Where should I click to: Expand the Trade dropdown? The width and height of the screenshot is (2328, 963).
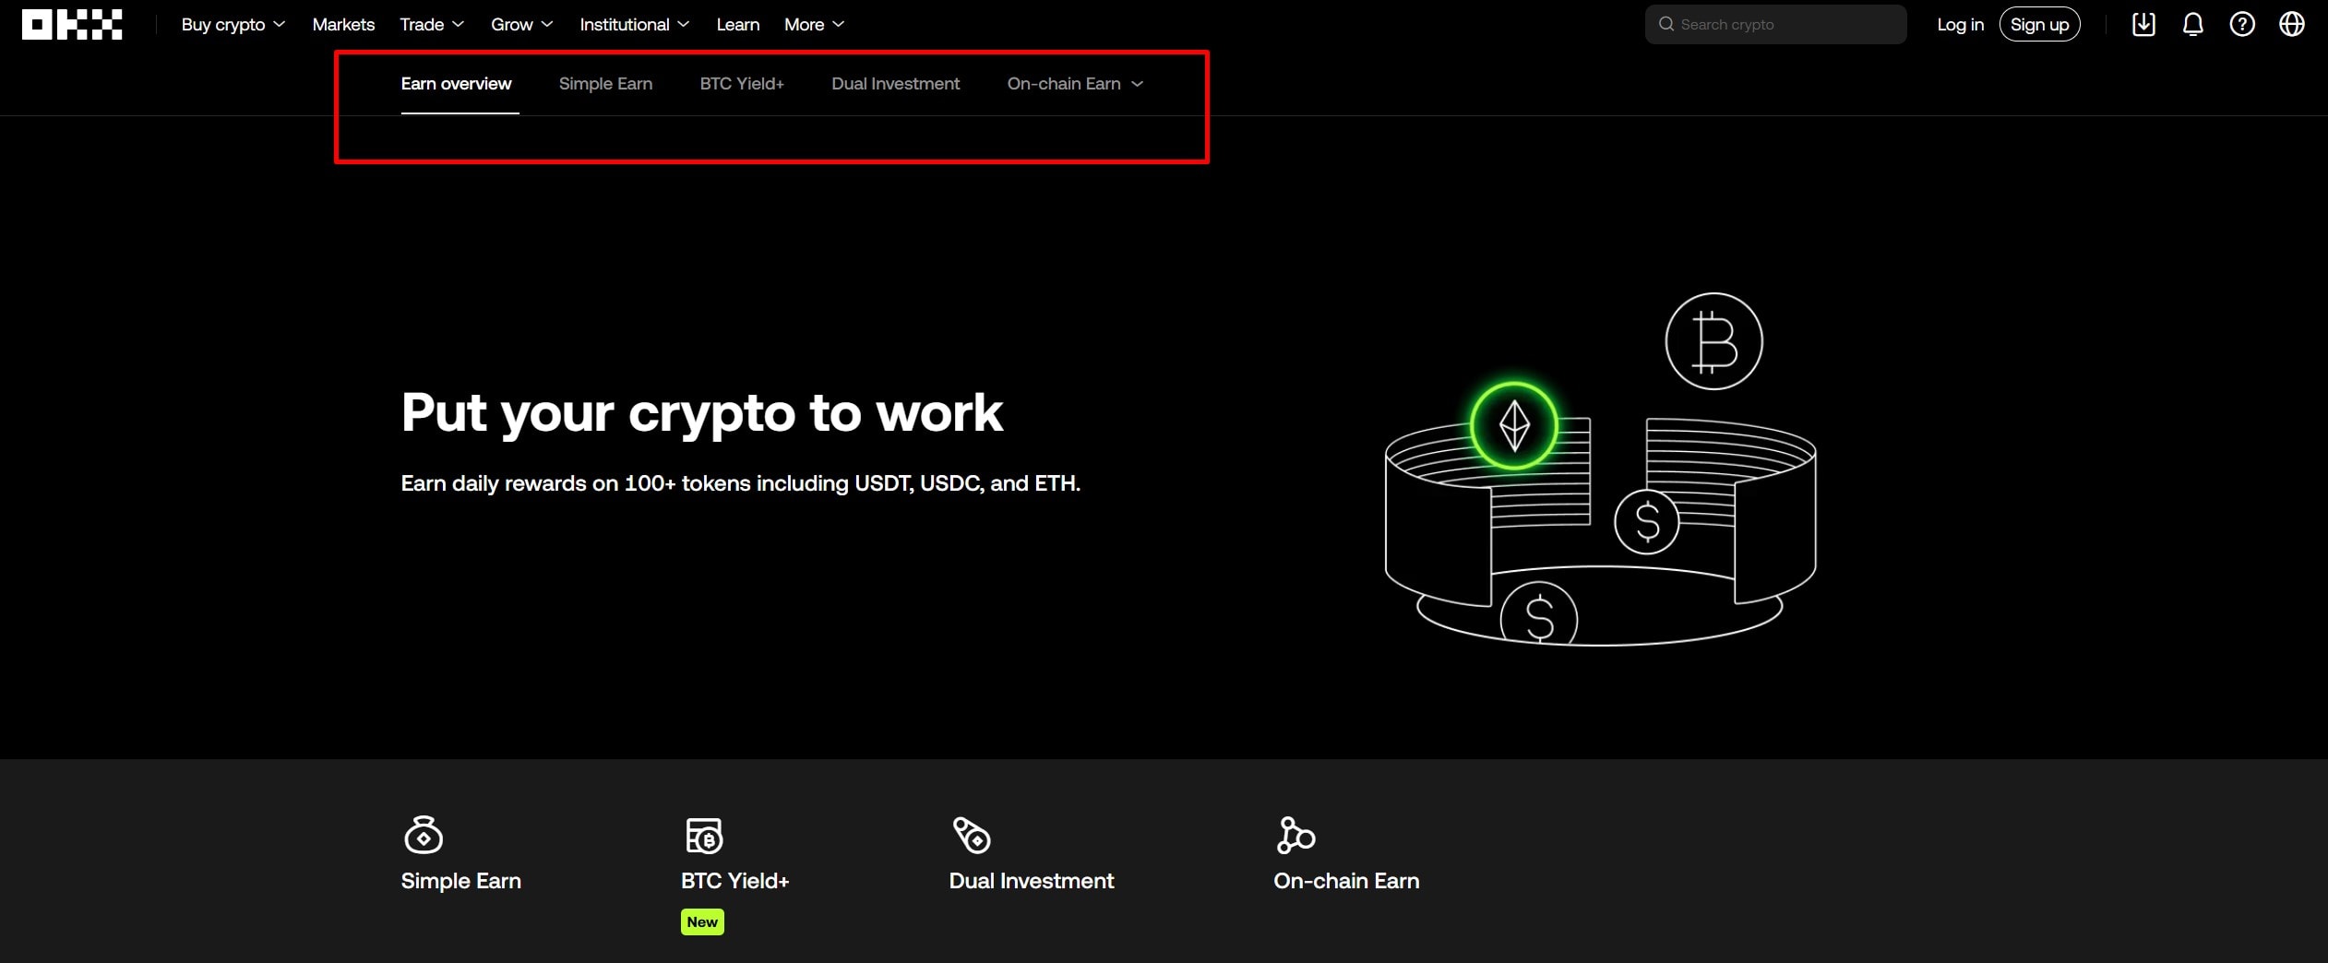pos(431,24)
